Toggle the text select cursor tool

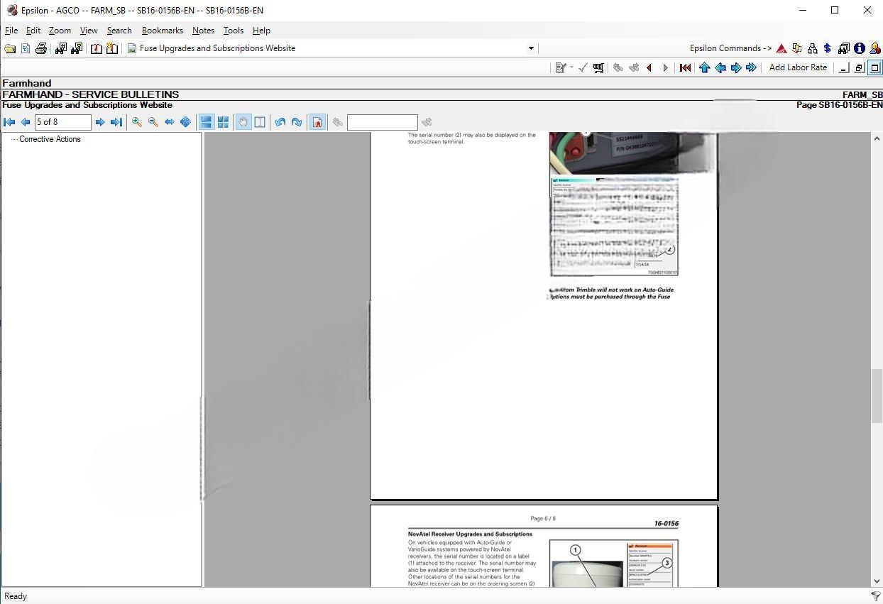tap(260, 122)
